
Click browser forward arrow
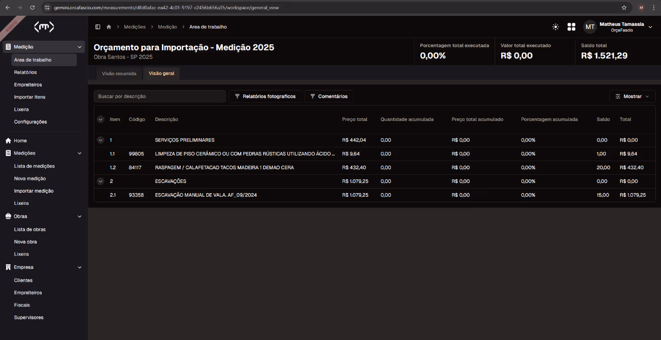(x=20, y=8)
